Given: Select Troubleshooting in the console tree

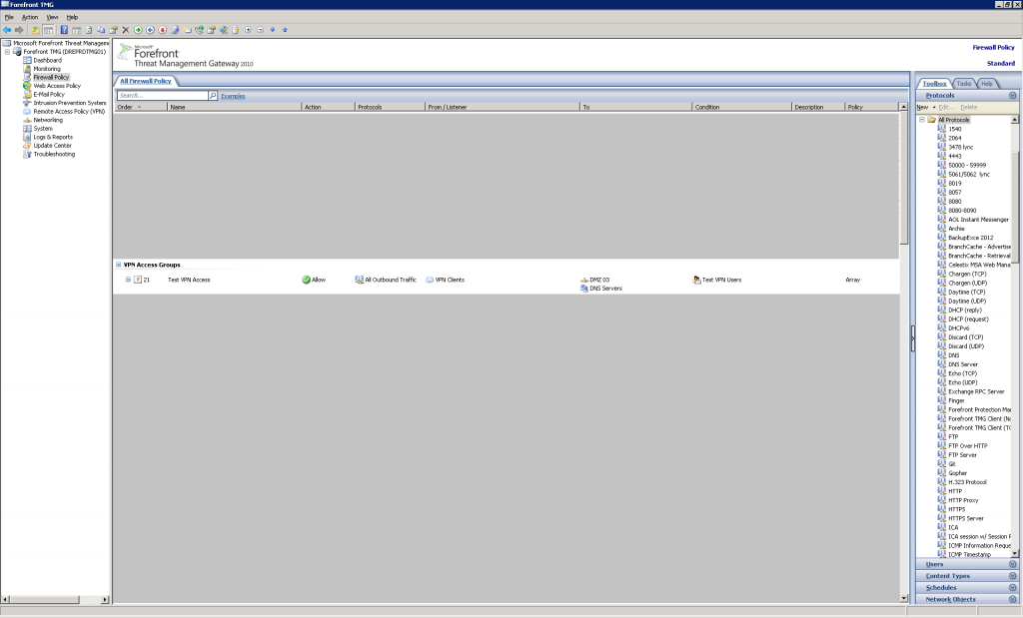Looking at the screenshot, I should [54, 155].
